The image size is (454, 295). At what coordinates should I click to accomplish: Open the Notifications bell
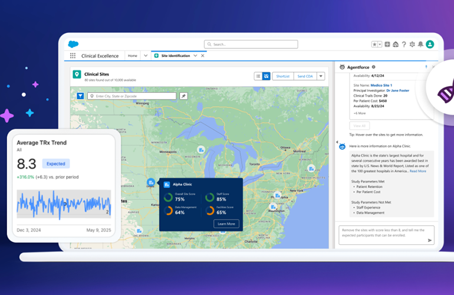click(420, 44)
